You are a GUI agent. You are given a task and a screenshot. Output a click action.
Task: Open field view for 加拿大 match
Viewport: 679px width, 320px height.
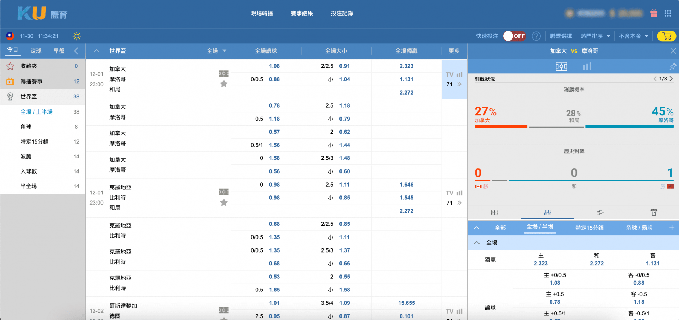coord(224,73)
